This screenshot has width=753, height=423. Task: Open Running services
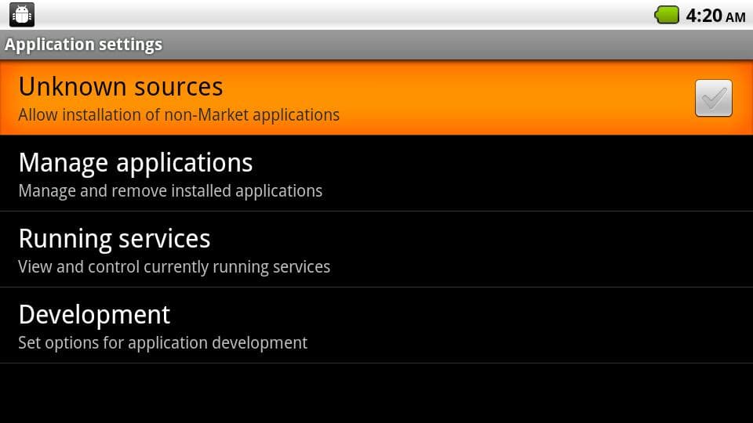click(x=115, y=239)
